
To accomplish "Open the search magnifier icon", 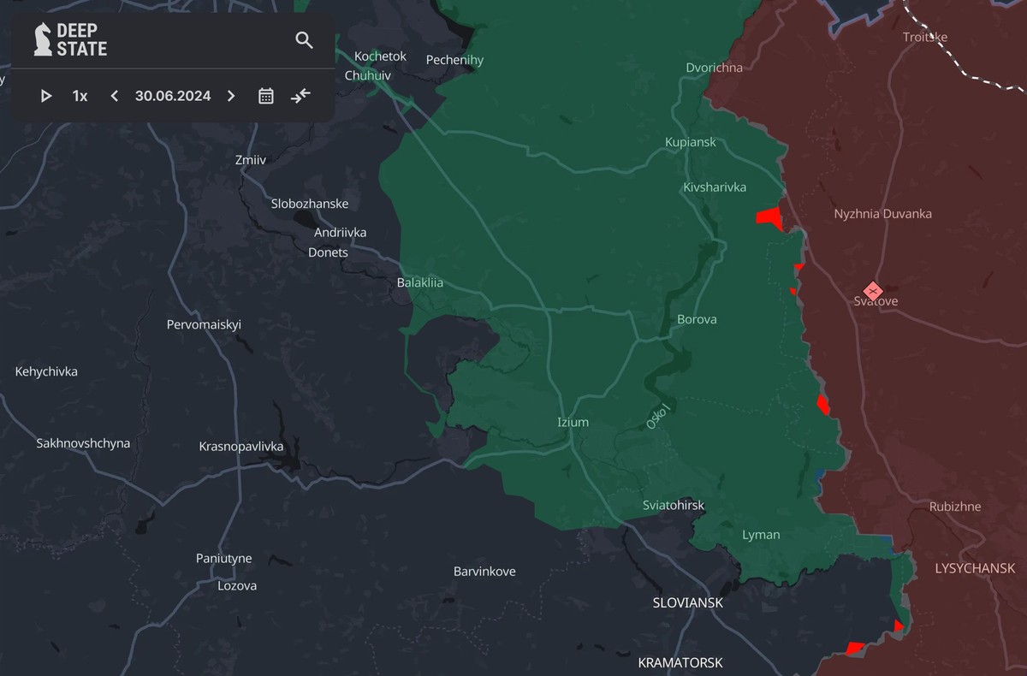I will [304, 40].
